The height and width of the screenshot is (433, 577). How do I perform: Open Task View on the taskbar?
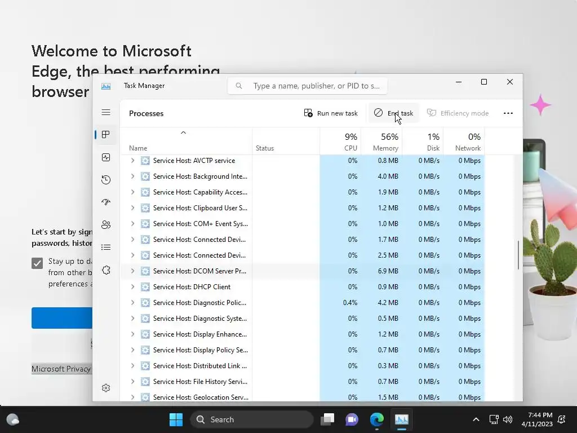[x=327, y=419]
